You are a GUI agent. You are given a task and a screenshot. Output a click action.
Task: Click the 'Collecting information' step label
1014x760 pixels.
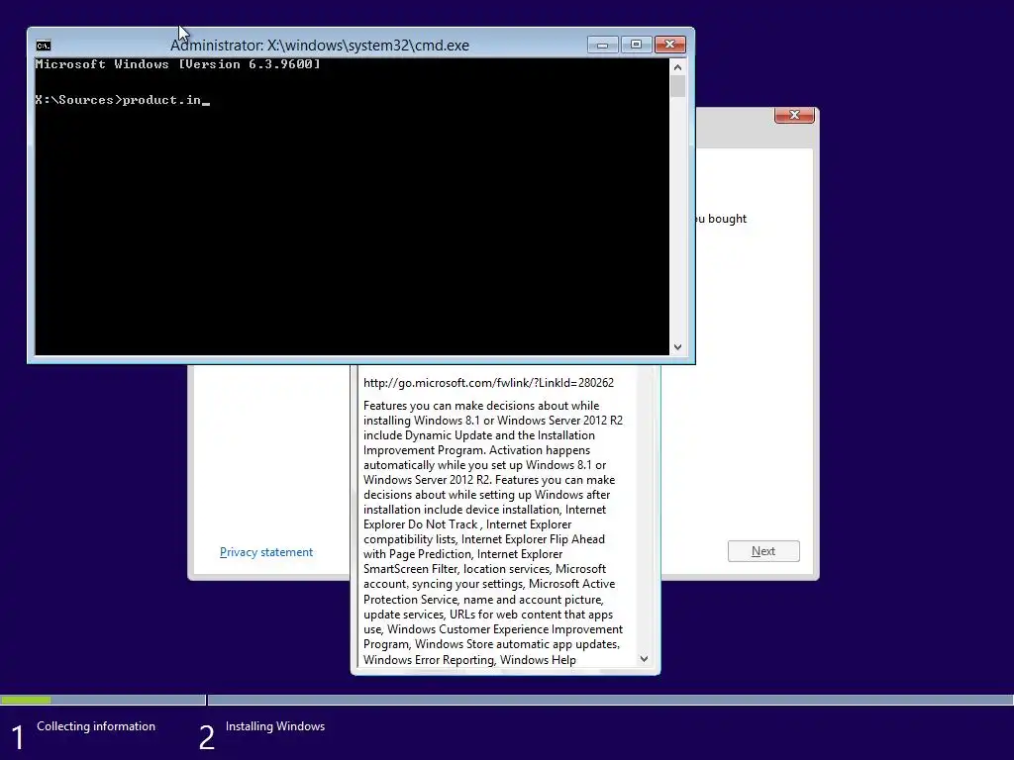click(96, 726)
